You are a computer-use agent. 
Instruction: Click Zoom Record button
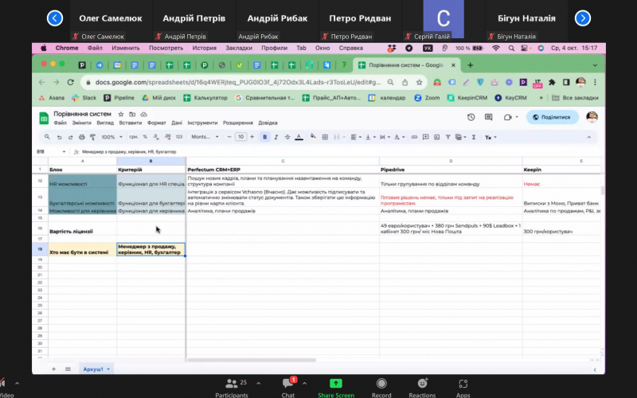click(x=381, y=388)
